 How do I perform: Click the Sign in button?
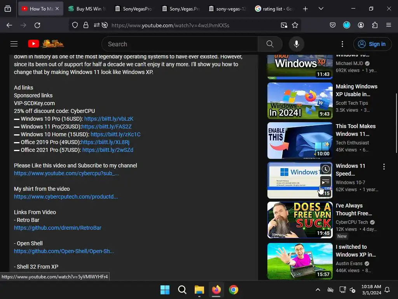372,44
